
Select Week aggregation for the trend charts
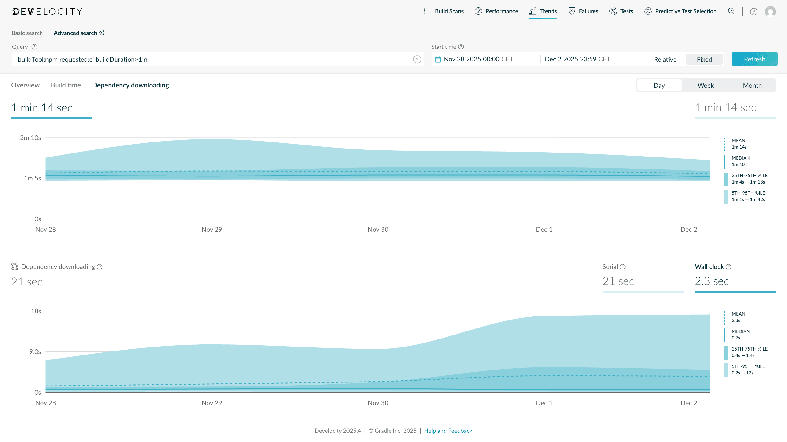tap(706, 85)
